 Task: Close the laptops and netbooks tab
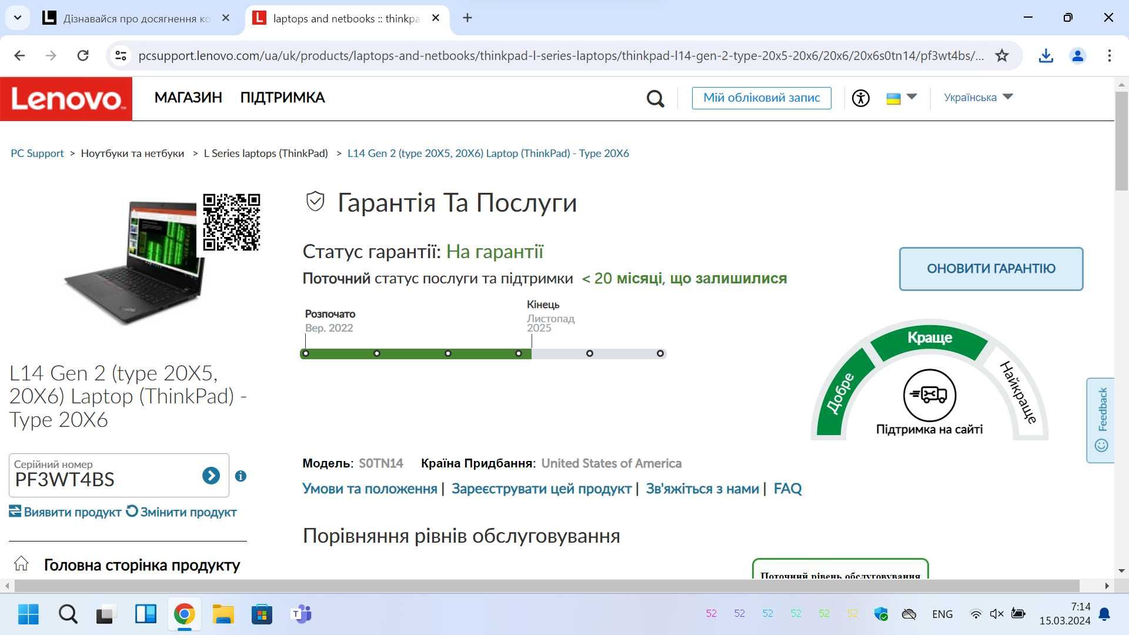[436, 18]
